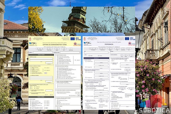Click the EU flag on the left form
Screen dimensions: 171x114
tap(72, 39)
